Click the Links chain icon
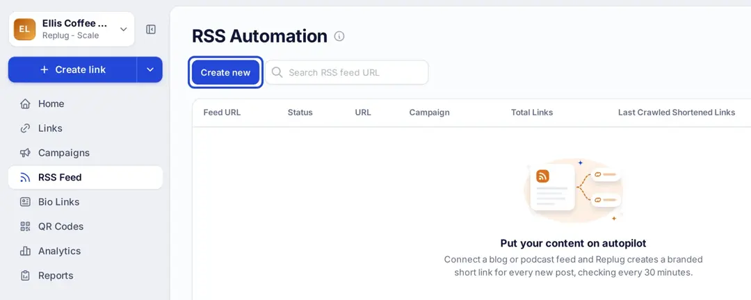This screenshot has width=751, height=300. (x=25, y=128)
